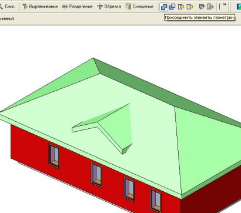
Task: Select the Снос (Demolish) tool
Action: [x=7, y=6]
